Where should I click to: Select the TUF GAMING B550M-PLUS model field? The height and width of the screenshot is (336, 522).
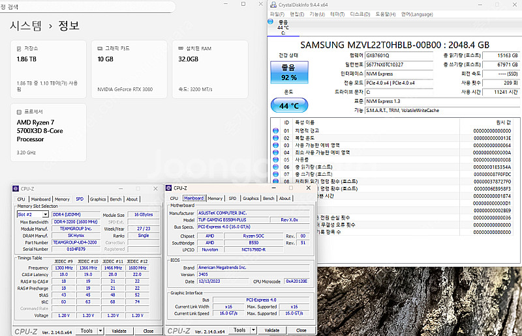233,219
